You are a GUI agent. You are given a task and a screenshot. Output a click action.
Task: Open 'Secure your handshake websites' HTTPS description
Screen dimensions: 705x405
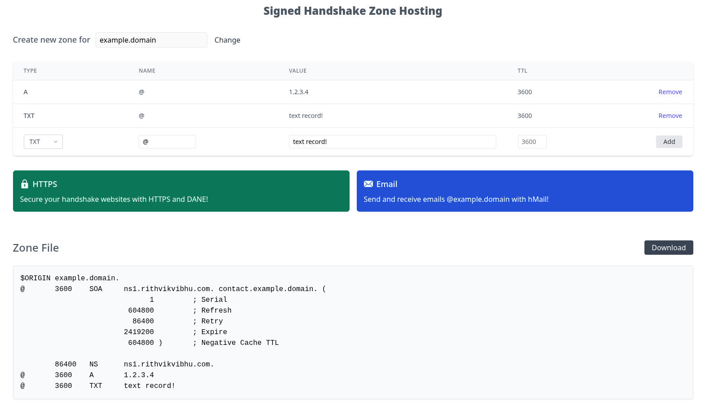pyautogui.click(x=114, y=199)
